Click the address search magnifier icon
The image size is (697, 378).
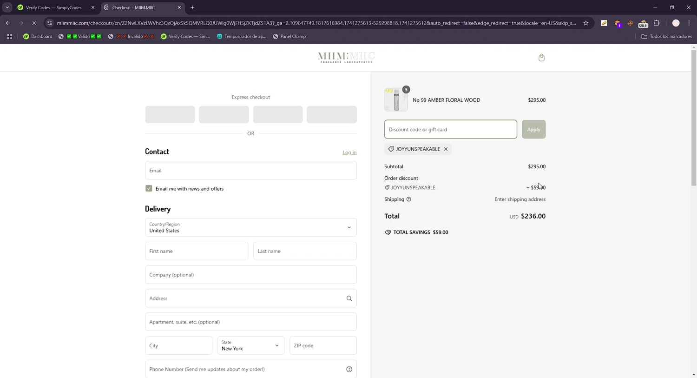tap(349, 298)
